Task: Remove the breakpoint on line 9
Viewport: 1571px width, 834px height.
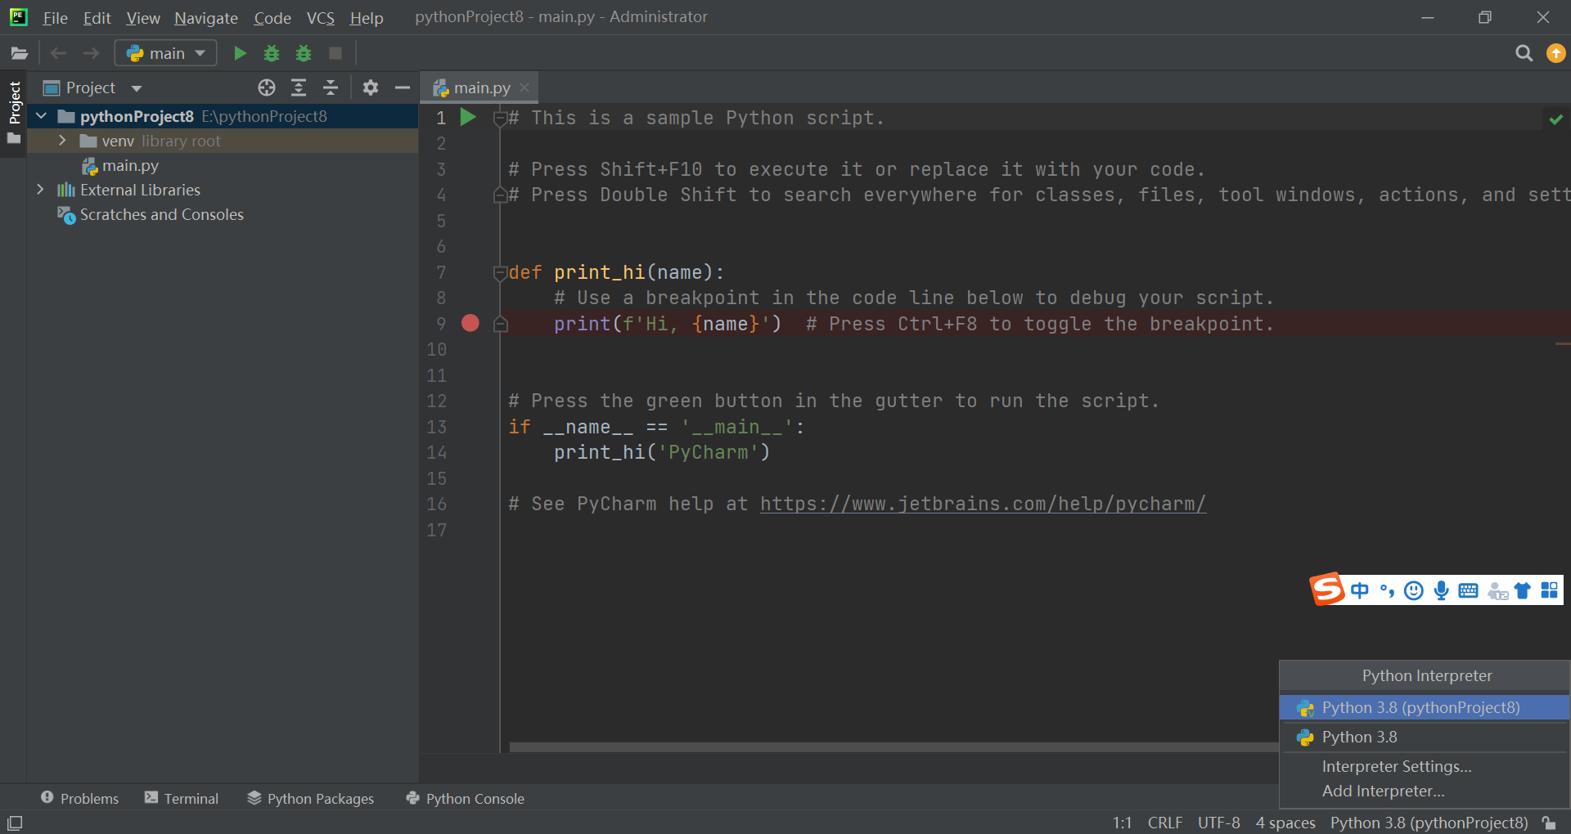Action: tap(470, 323)
